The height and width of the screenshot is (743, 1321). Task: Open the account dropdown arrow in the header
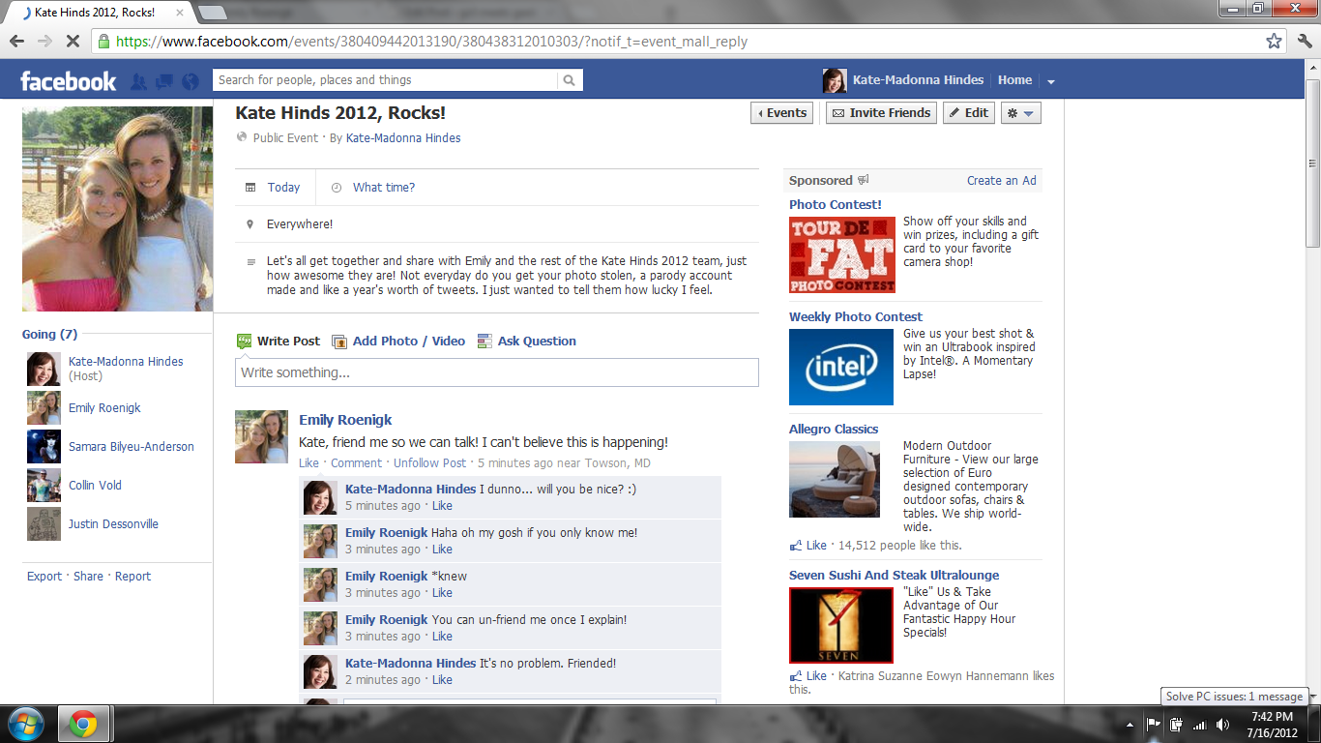[x=1051, y=81]
